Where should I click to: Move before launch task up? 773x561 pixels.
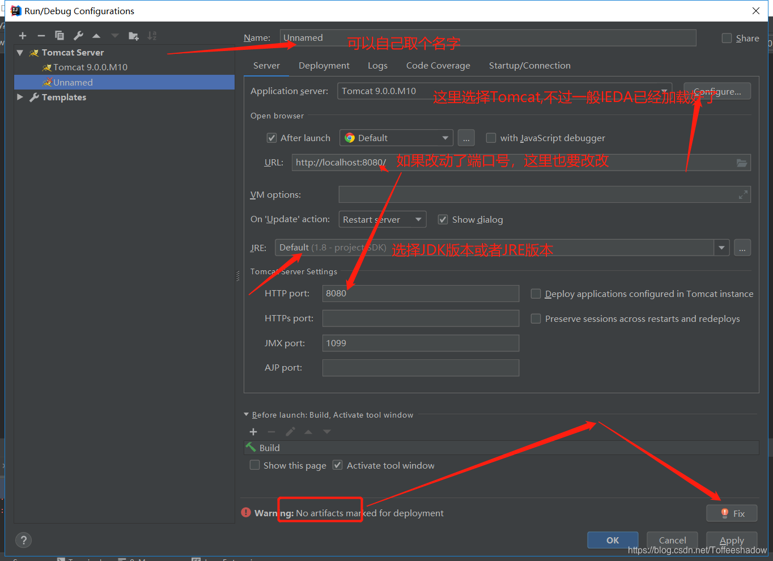(x=308, y=432)
